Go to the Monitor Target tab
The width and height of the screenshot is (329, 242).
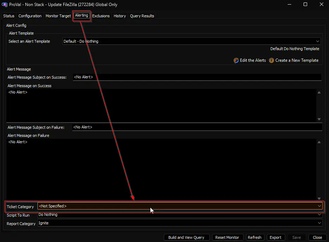(x=58, y=16)
